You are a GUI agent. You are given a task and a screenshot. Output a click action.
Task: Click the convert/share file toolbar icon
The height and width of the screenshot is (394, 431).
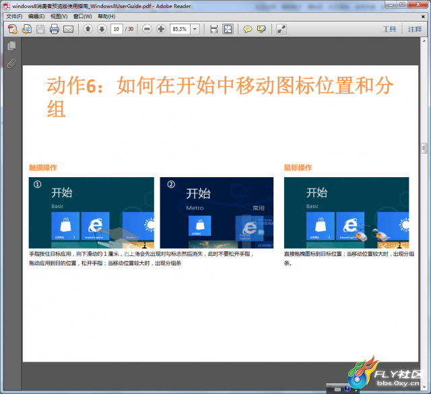click(27, 29)
